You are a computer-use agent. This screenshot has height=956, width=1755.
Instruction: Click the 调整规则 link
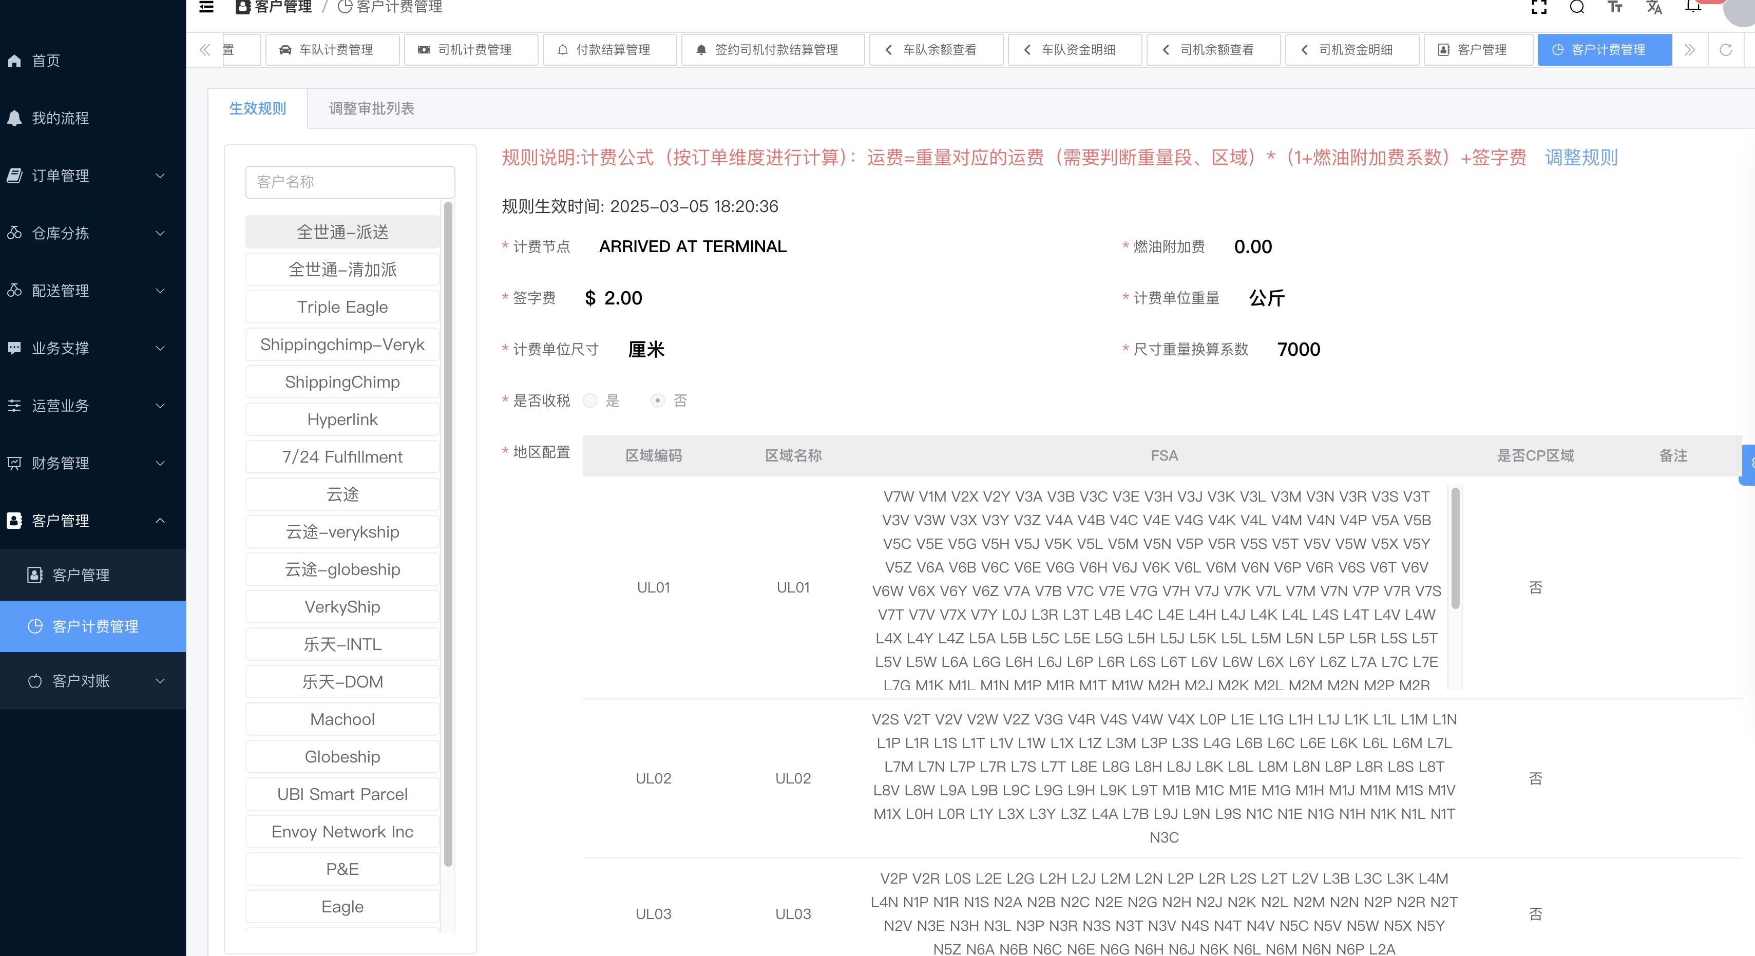click(1580, 158)
